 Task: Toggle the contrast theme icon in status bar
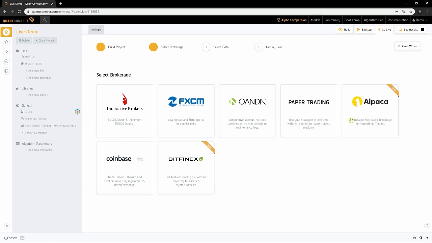pos(421,238)
